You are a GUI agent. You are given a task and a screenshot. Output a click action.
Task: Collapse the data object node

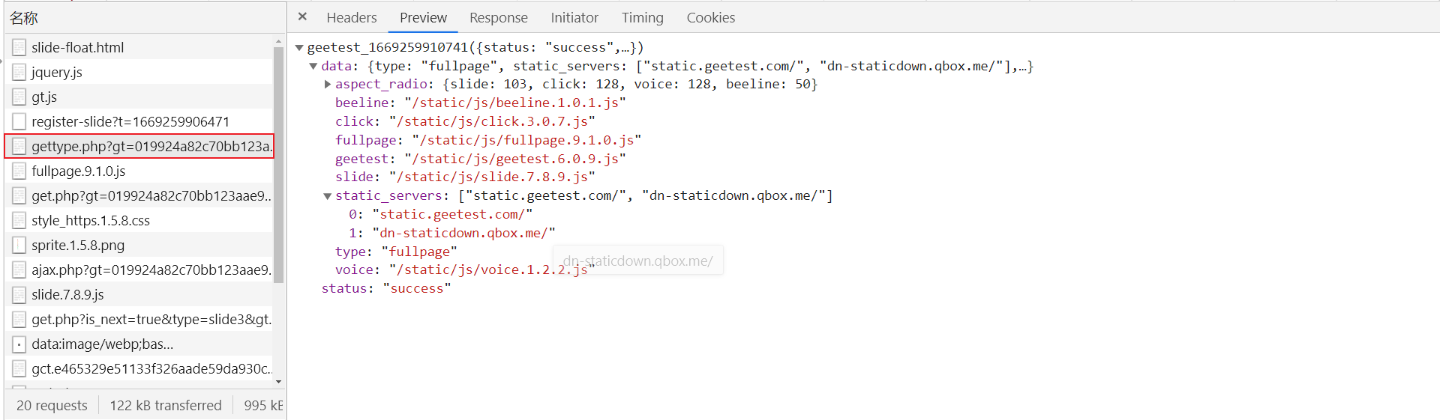click(313, 67)
